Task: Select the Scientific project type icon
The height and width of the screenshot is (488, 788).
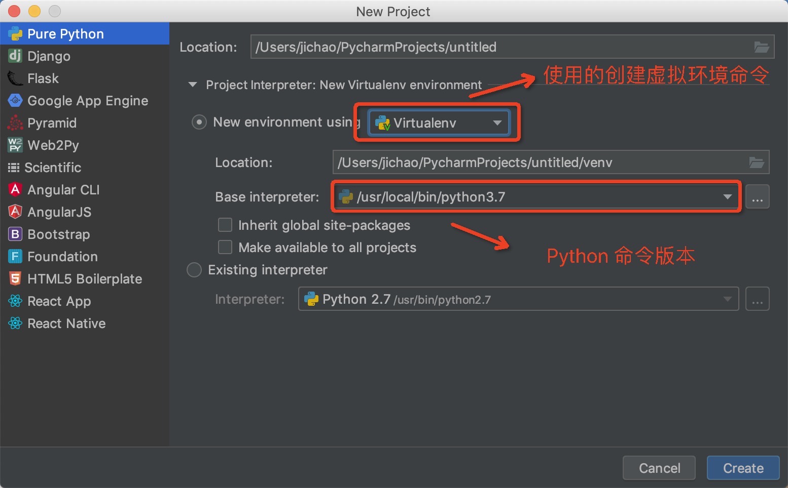Action: click(15, 167)
